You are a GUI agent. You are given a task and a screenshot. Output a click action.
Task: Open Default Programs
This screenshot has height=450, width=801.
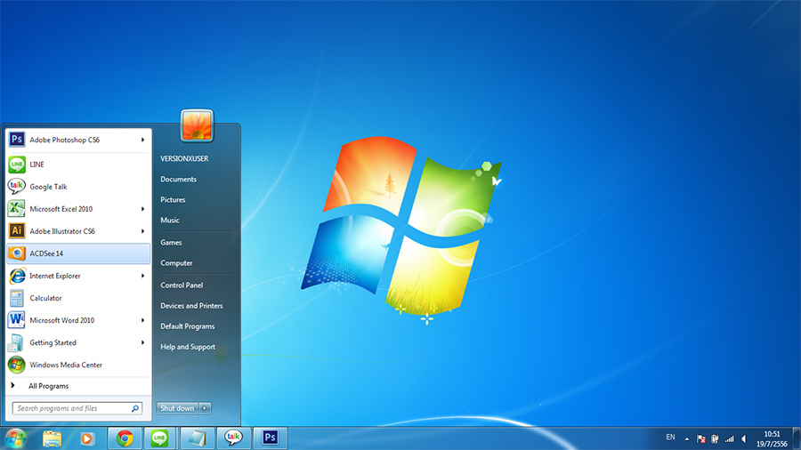click(188, 326)
